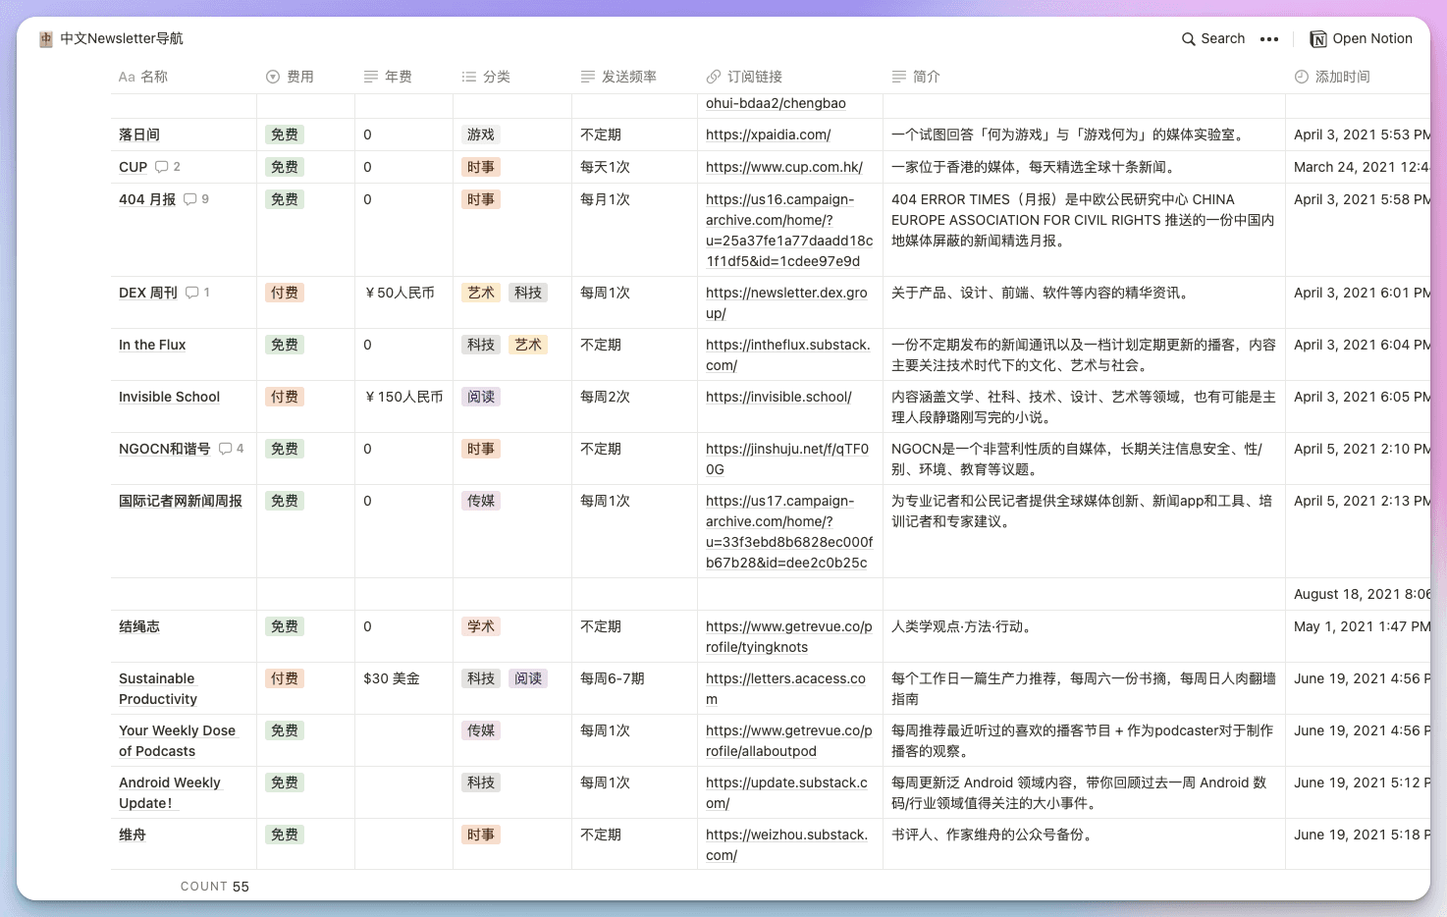Follow the xpaidia.com subscription link
Screen dimensions: 1447x917
pyautogui.click(x=769, y=135)
